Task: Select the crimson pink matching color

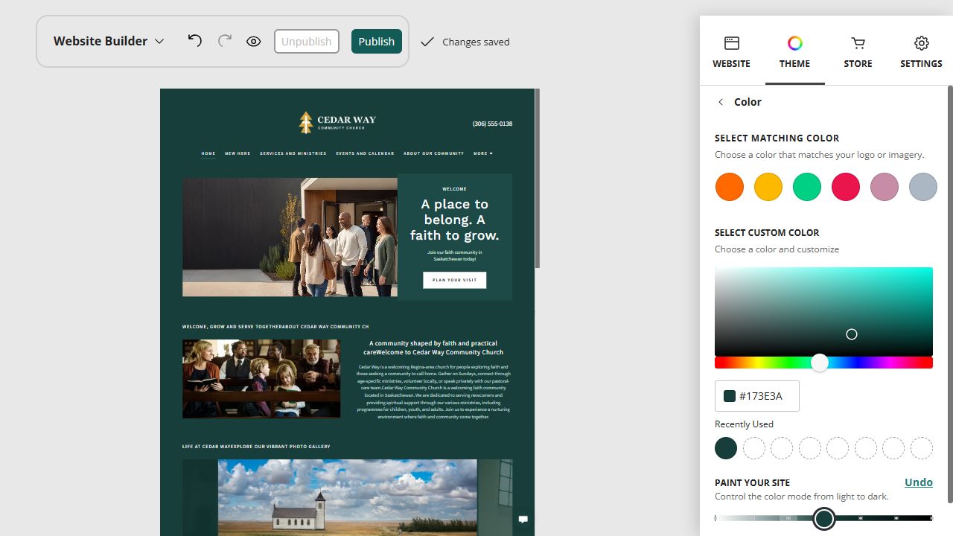Action: (846, 187)
